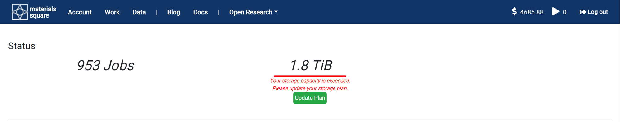Click the play triangle running-jobs icon
Screen dimensions: 620x122
556,12
